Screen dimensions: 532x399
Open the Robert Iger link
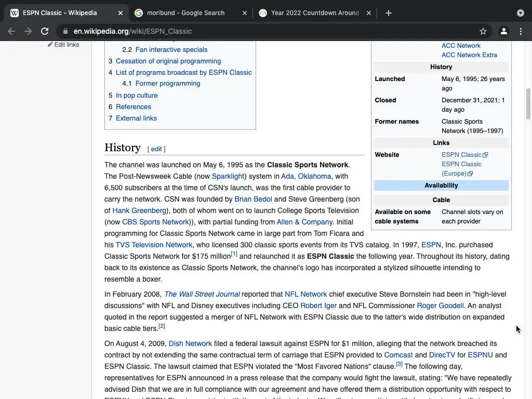point(318,305)
